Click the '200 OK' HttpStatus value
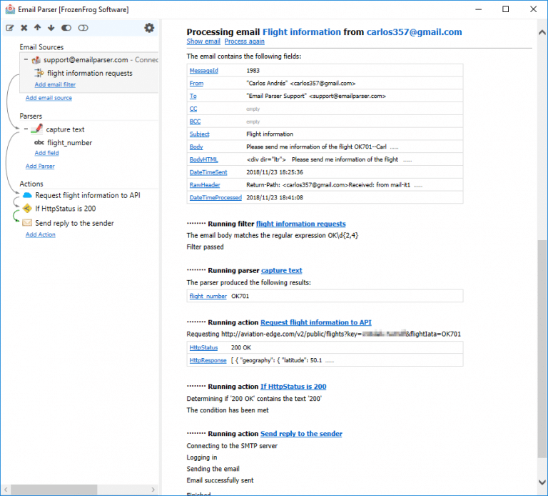Viewport: 548px width, 496px height. [240, 347]
